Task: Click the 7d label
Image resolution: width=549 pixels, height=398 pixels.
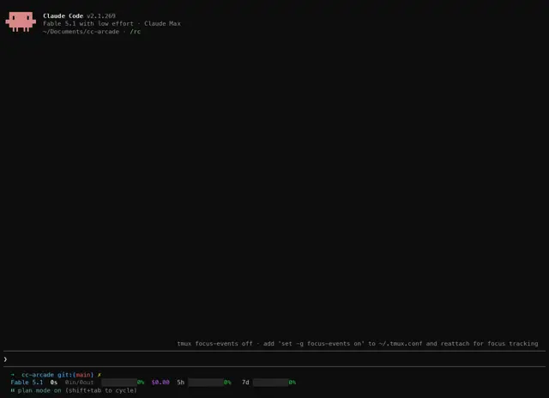Action: [245, 383]
